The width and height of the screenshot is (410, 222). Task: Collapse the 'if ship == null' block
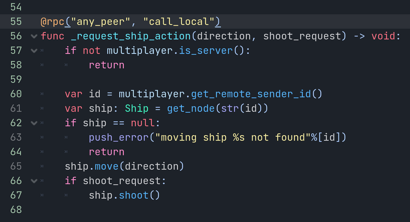[34, 123]
